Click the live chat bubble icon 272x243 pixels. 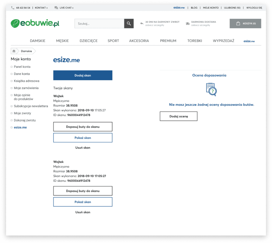click(x=56, y=7)
